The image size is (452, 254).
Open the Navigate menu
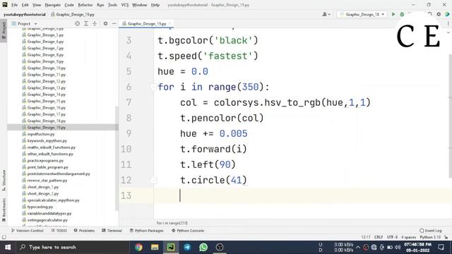point(53,5)
